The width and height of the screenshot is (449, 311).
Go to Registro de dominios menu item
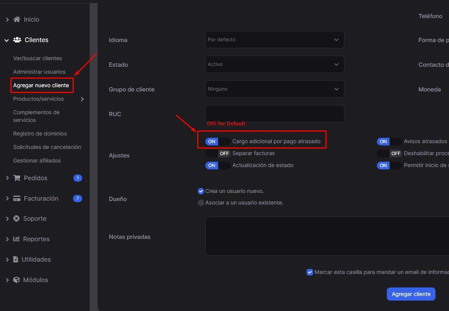(40, 134)
